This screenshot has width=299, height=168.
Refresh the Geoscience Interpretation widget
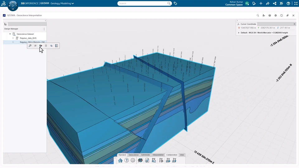click(282, 16)
